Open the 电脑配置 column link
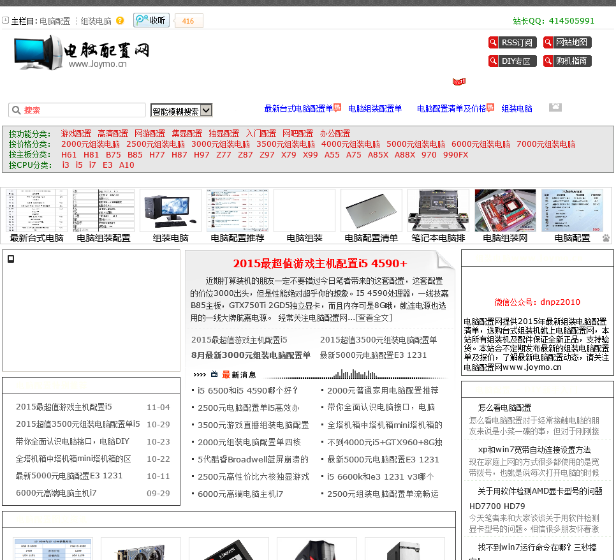Screen dimensions: 616x560 tap(55, 21)
